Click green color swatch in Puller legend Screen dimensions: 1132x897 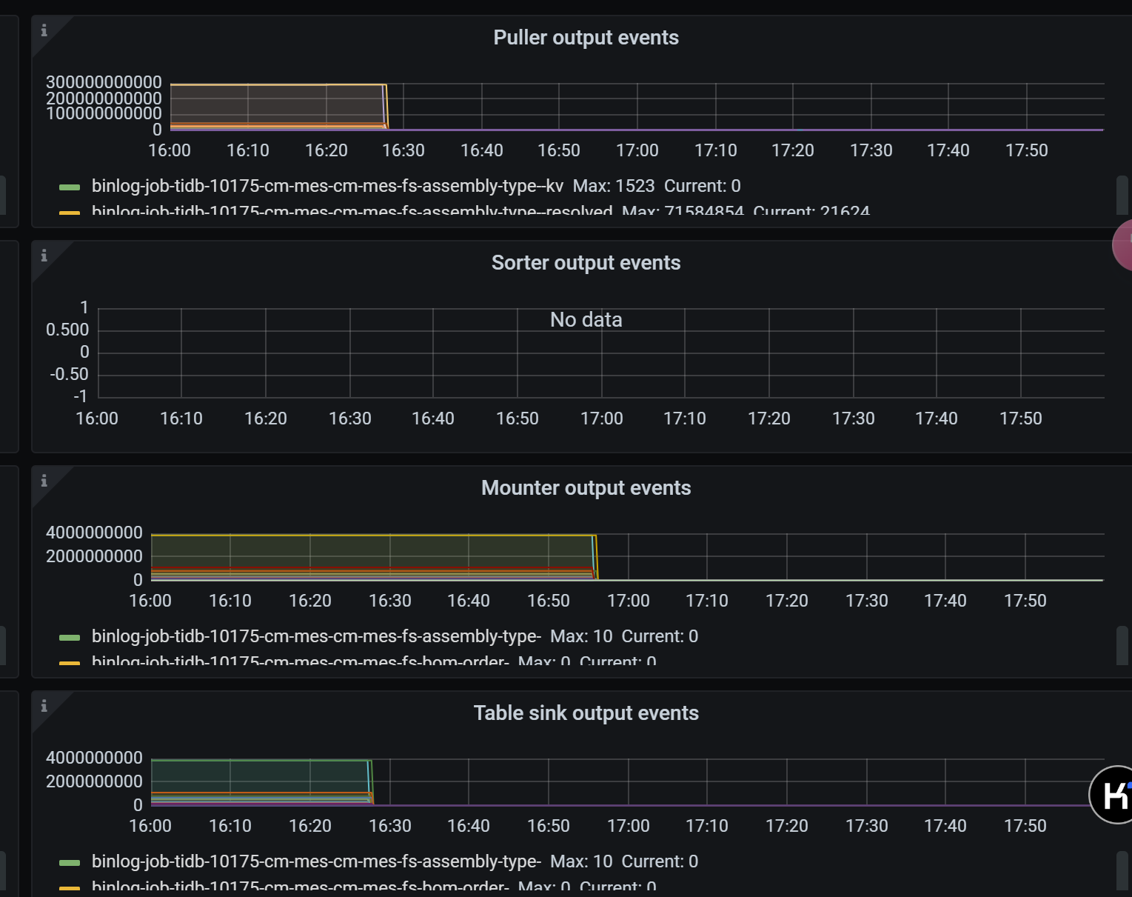coord(70,187)
